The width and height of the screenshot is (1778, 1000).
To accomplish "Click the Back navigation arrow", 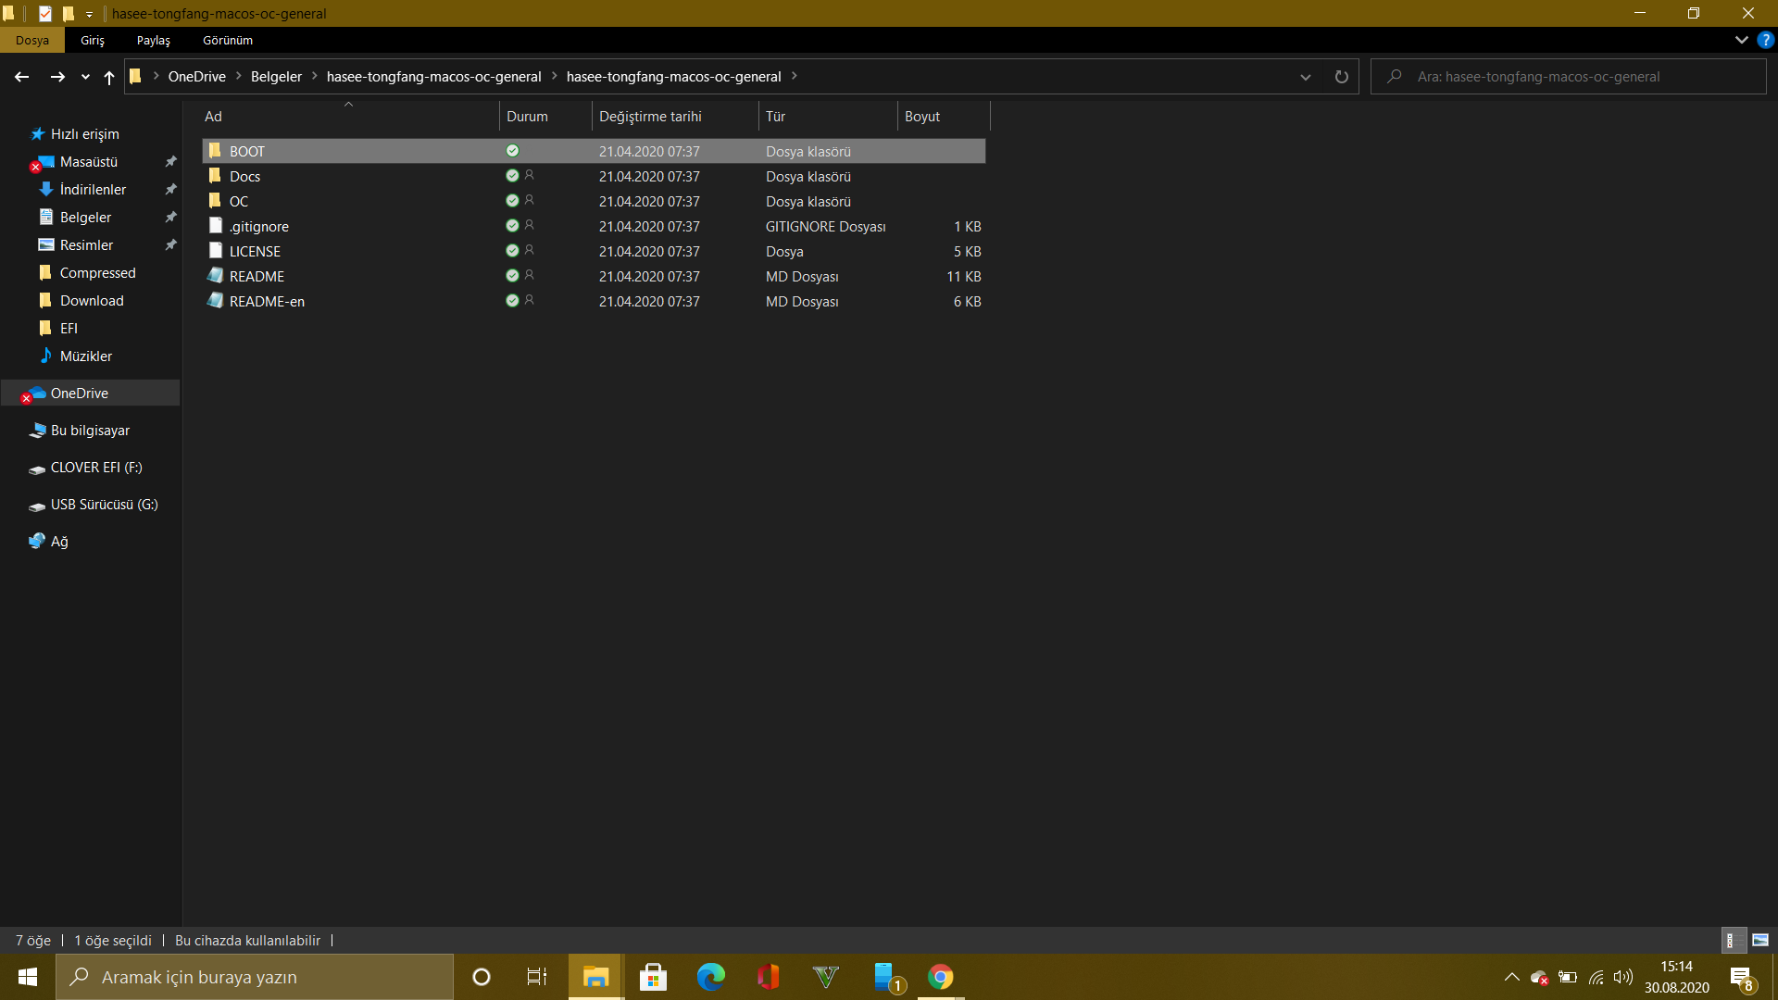I will click(x=22, y=77).
